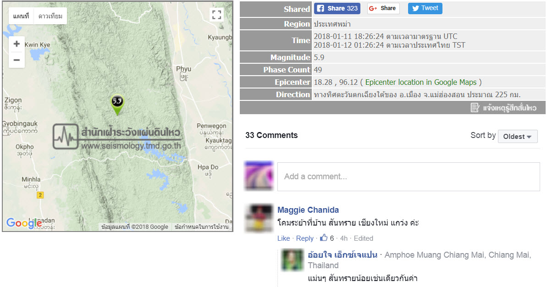Open the Google logo on the map

point(23,223)
